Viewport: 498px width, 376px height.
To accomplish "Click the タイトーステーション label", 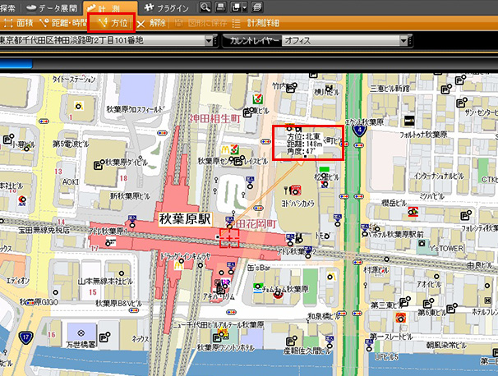I will tap(74, 80).
